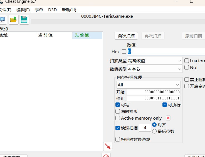This screenshot has height=157, width=205.
Task: Click the open process monitor icon
Action: [x=2, y=19]
